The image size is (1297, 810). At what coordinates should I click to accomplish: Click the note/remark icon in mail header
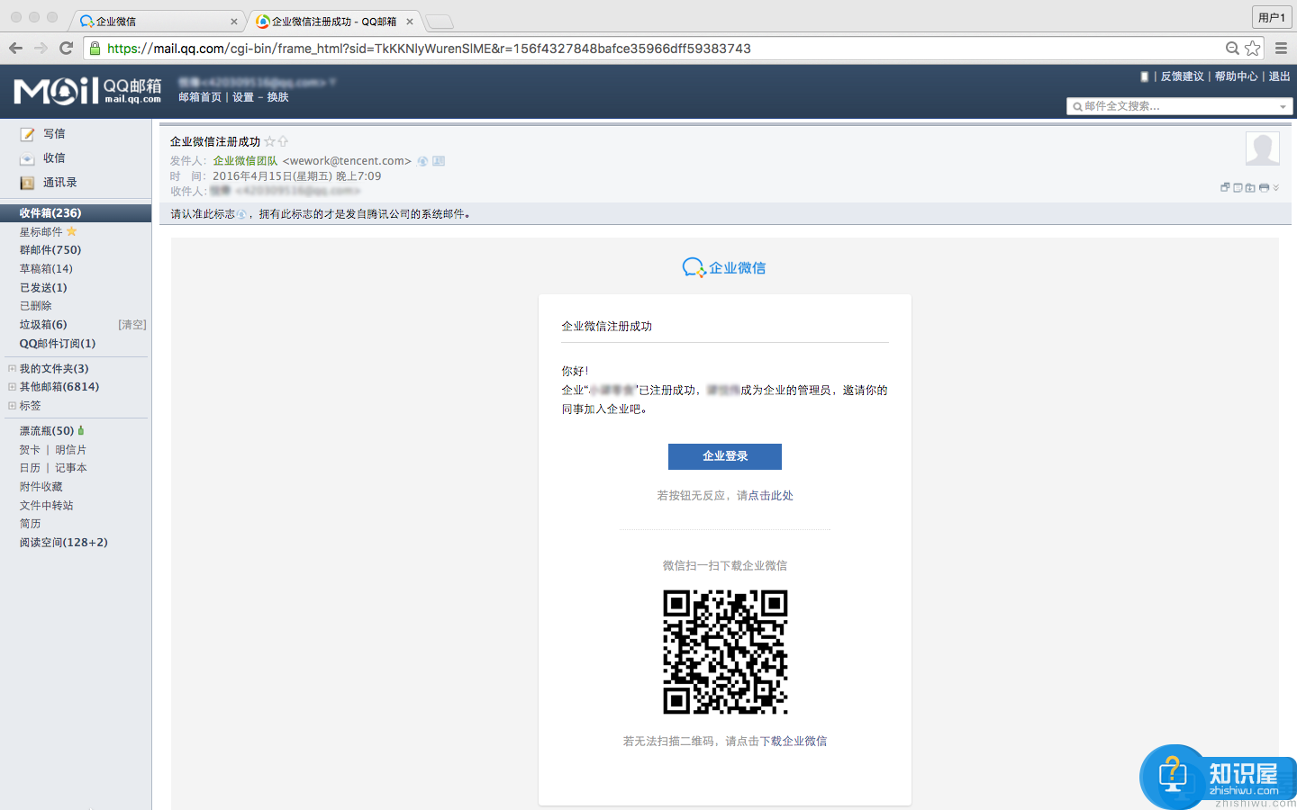pyautogui.click(x=1238, y=187)
